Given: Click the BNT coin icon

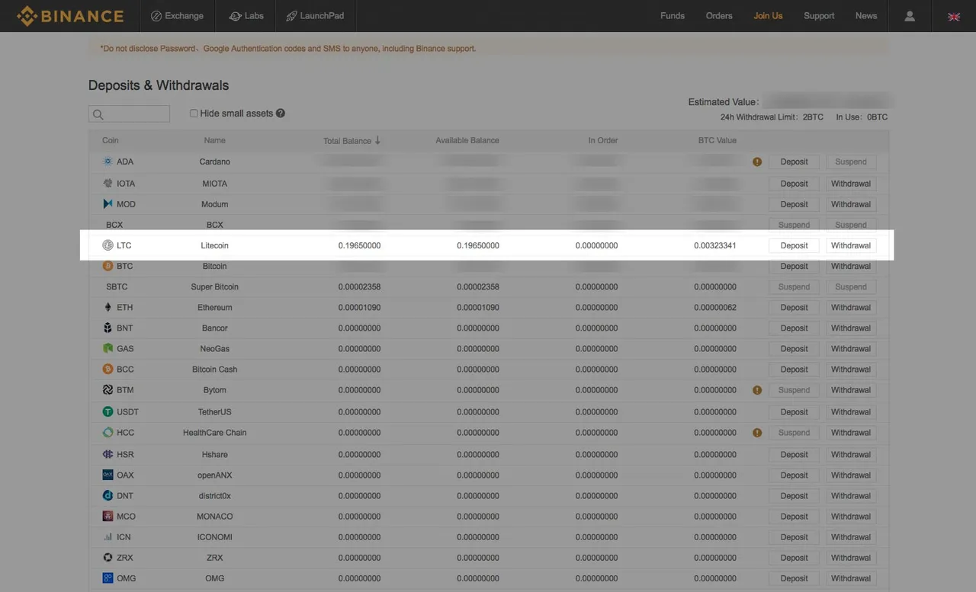Looking at the screenshot, I should coord(108,328).
